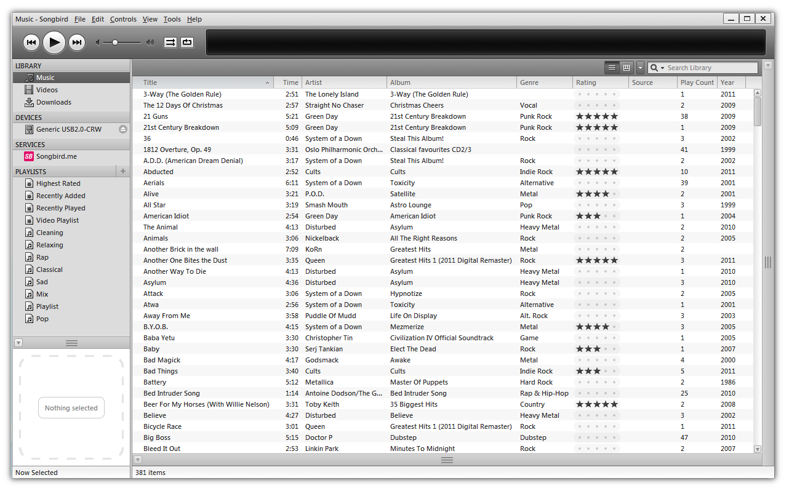Mute volume with the small speaker icon
The image size is (789, 491).
98,42
